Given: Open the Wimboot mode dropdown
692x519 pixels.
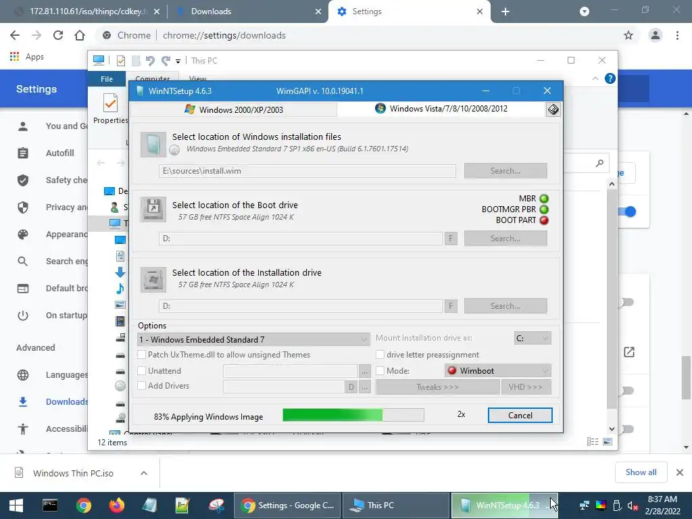Looking at the screenshot, I should coord(498,371).
